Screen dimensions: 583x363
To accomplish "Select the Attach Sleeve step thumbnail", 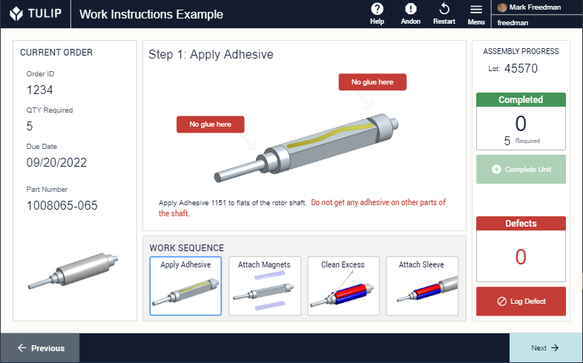I will [422, 286].
